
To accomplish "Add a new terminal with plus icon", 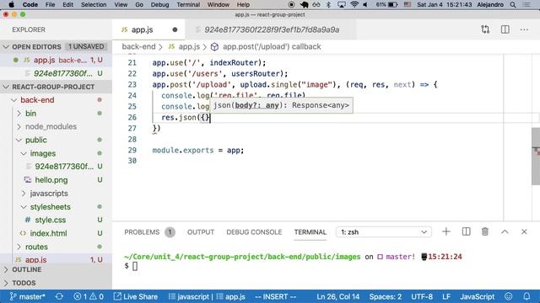I will coord(446,232).
